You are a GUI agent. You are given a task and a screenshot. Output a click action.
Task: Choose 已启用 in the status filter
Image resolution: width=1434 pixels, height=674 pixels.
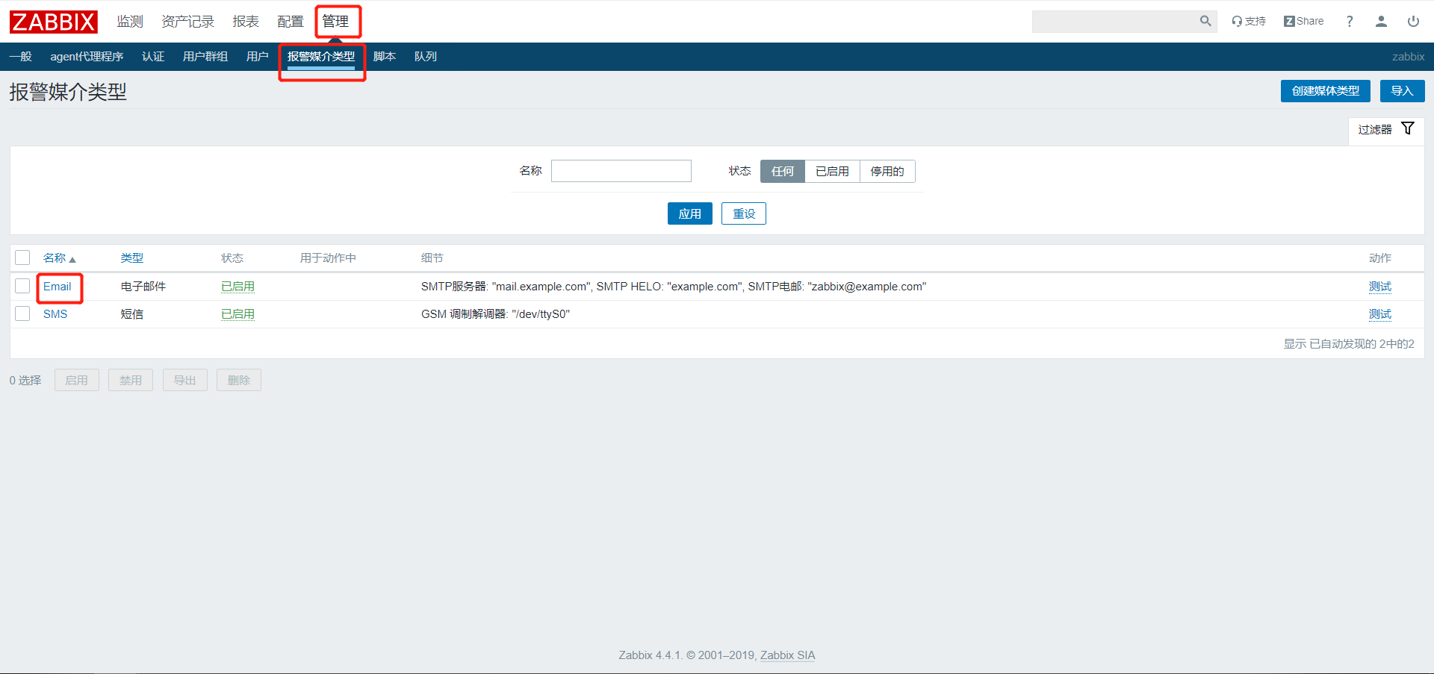coord(831,171)
